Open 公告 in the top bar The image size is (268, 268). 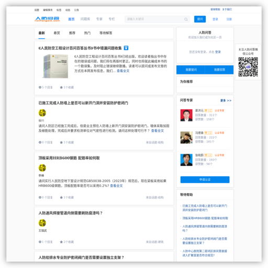(x=76, y=10)
